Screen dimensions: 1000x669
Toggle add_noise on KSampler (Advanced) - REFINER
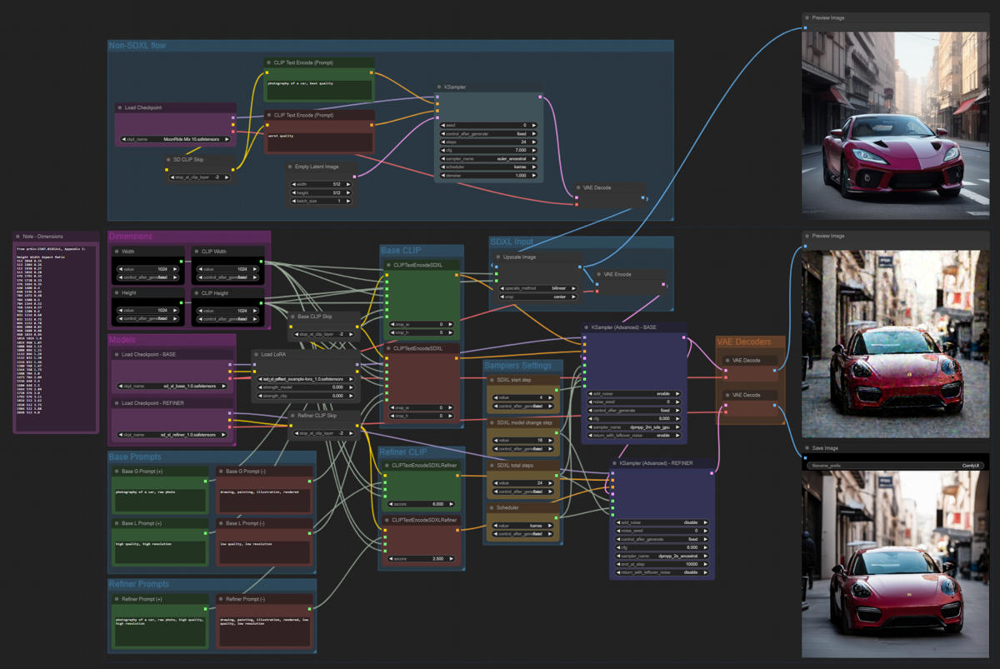click(x=662, y=522)
